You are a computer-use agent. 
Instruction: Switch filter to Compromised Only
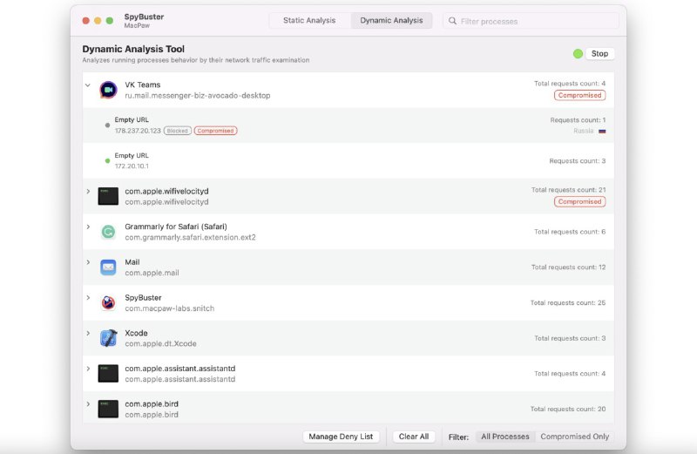pyautogui.click(x=574, y=437)
